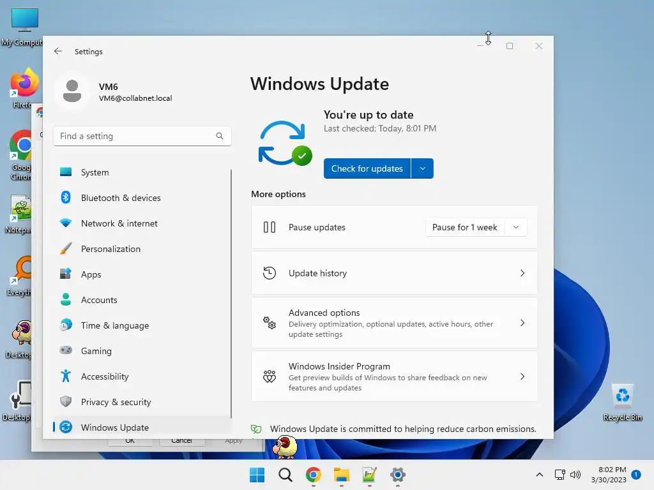Open System settings category
The image size is (654, 490).
coord(142,172)
